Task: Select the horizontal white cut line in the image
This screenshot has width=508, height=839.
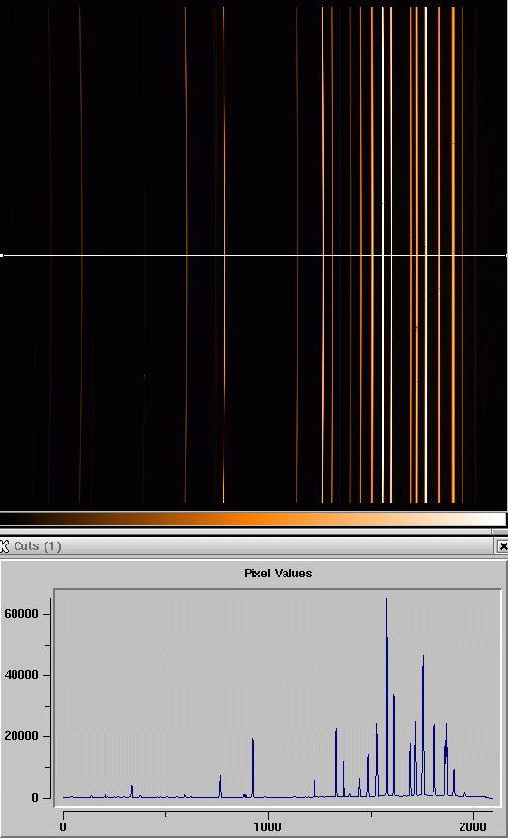Action: (254, 255)
